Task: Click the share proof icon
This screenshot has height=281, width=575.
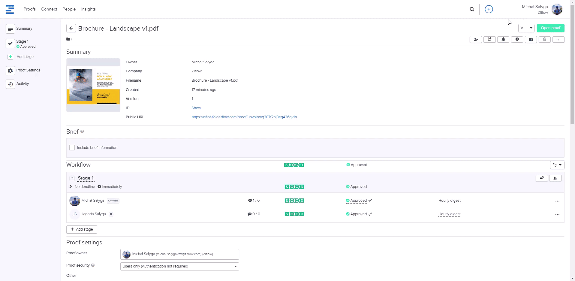Action: pyautogui.click(x=489, y=40)
